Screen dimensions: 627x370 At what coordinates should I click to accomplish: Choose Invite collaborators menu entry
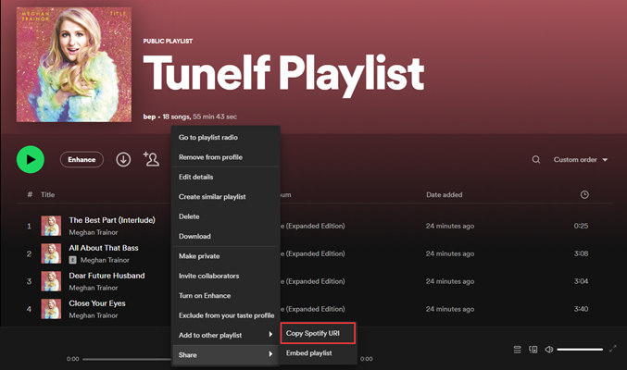point(225,276)
